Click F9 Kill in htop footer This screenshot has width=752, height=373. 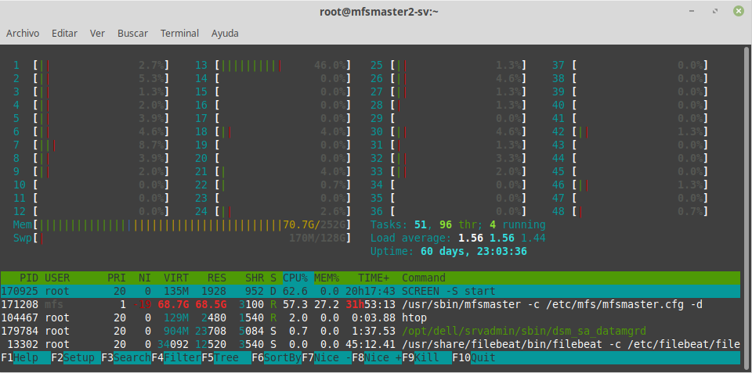pos(427,357)
